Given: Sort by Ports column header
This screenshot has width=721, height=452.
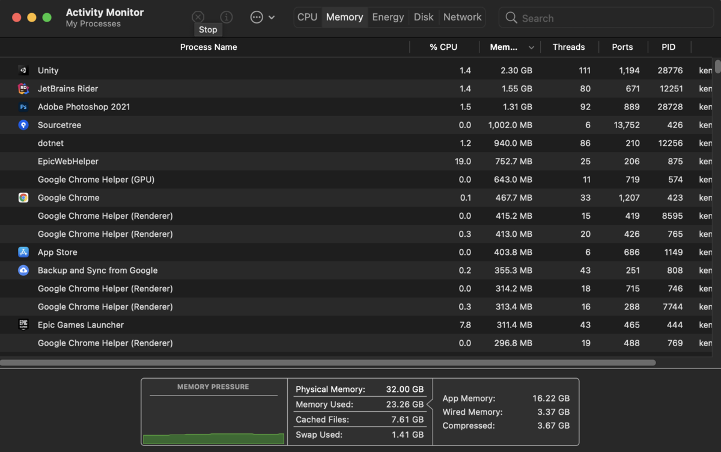Looking at the screenshot, I should tap(622, 47).
